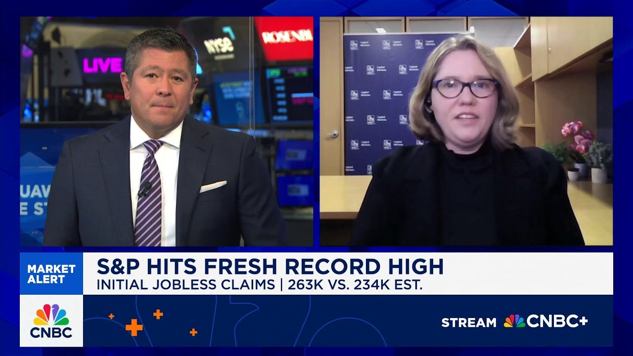The width and height of the screenshot is (633, 356).
Task: Click the large orange plus sign graphic
Action: (x=134, y=327)
